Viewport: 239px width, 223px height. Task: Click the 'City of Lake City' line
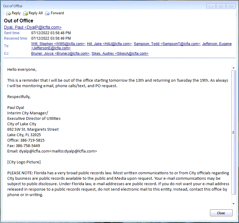coord(22,124)
